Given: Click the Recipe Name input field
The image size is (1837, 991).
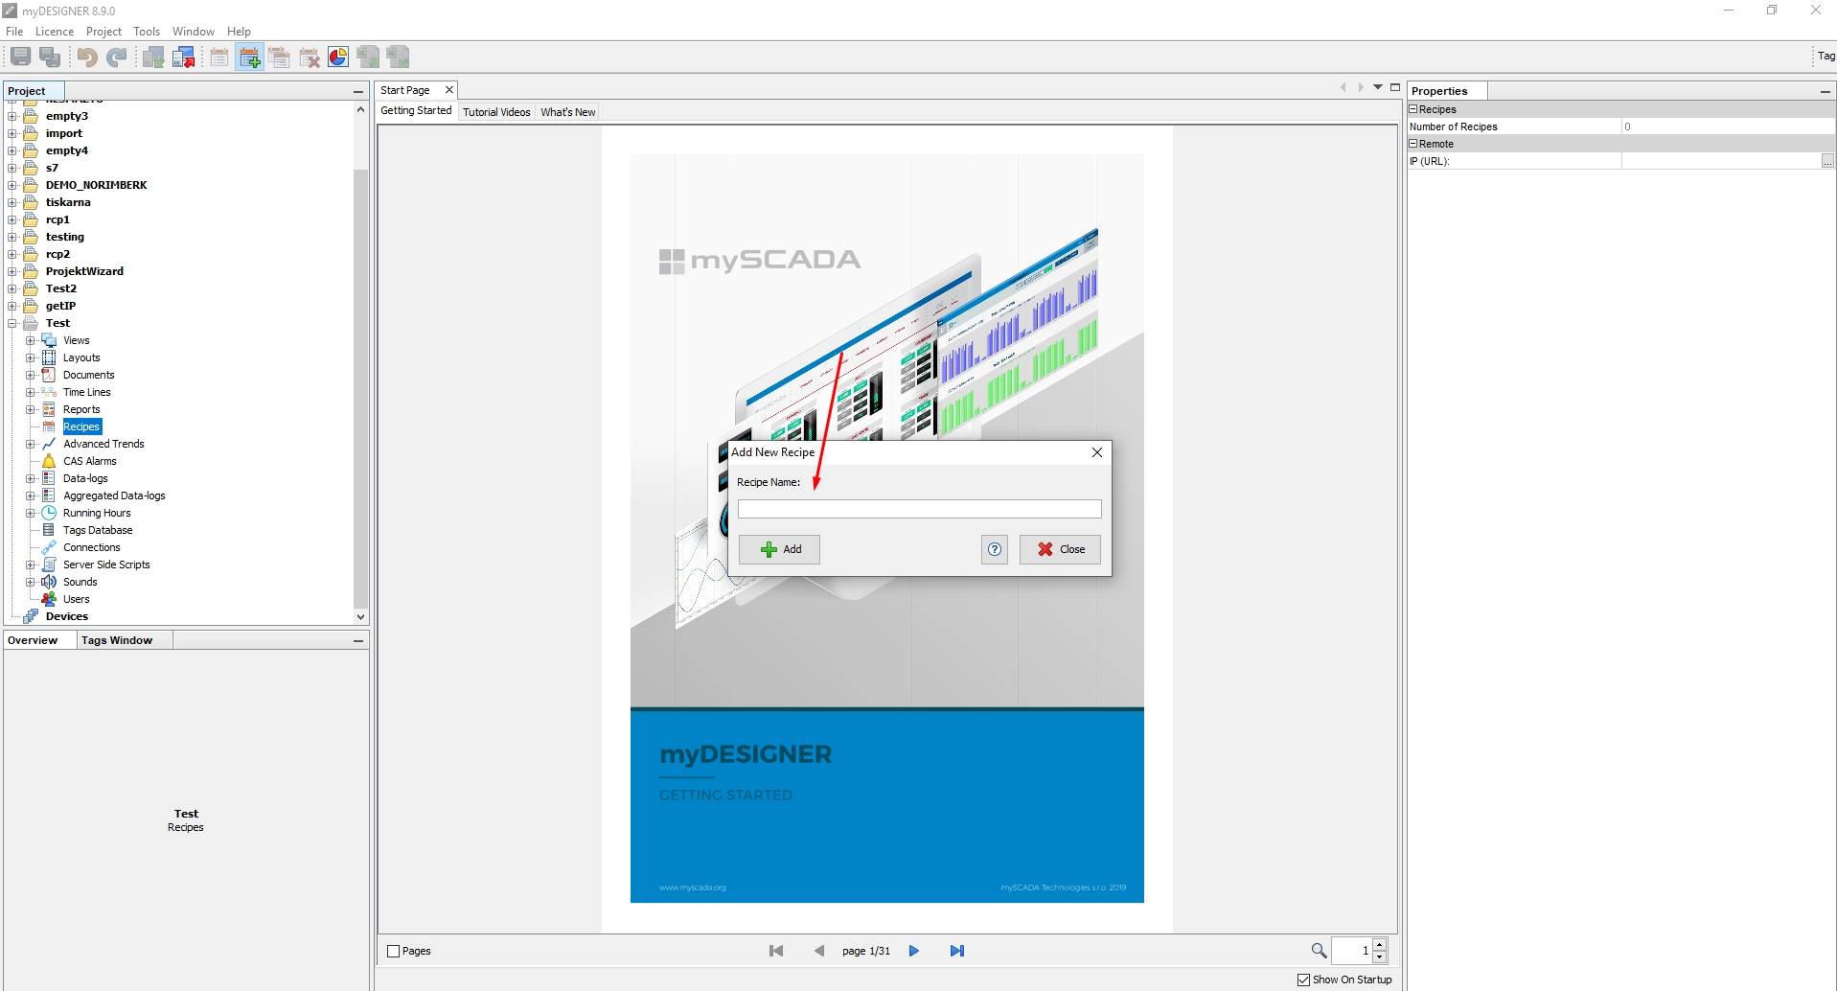Looking at the screenshot, I should 919,509.
